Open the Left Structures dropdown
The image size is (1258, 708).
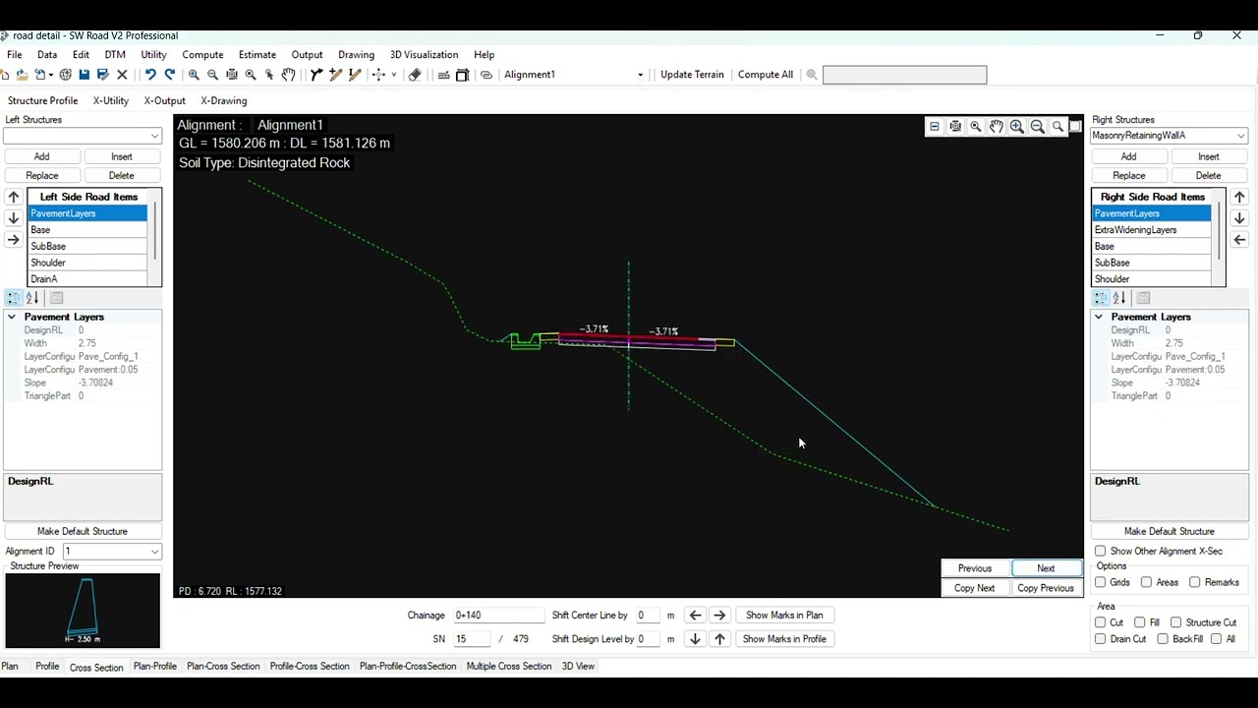click(x=154, y=137)
